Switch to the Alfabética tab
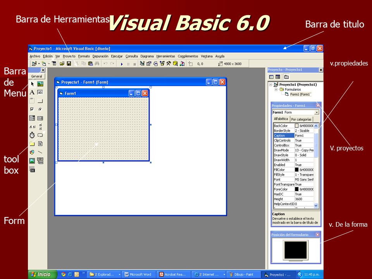The image size is (372, 279). [281, 119]
